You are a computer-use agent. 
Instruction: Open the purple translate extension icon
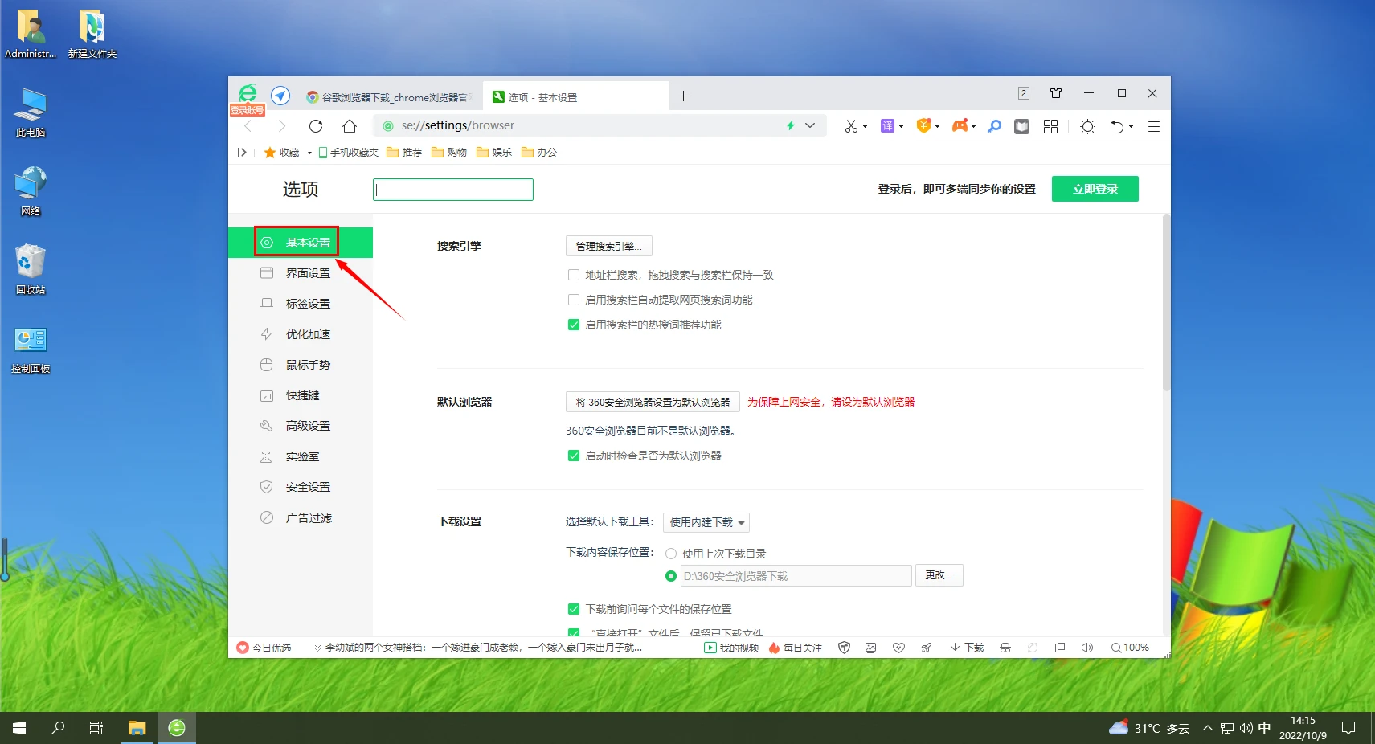887,126
